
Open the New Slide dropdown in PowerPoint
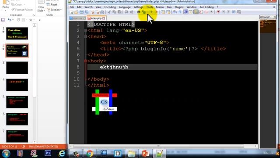41,9
